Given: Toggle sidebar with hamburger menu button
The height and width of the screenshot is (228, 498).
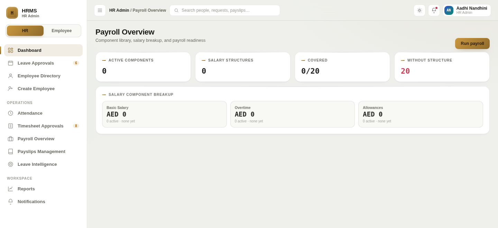Looking at the screenshot, I should coord(100,10).
